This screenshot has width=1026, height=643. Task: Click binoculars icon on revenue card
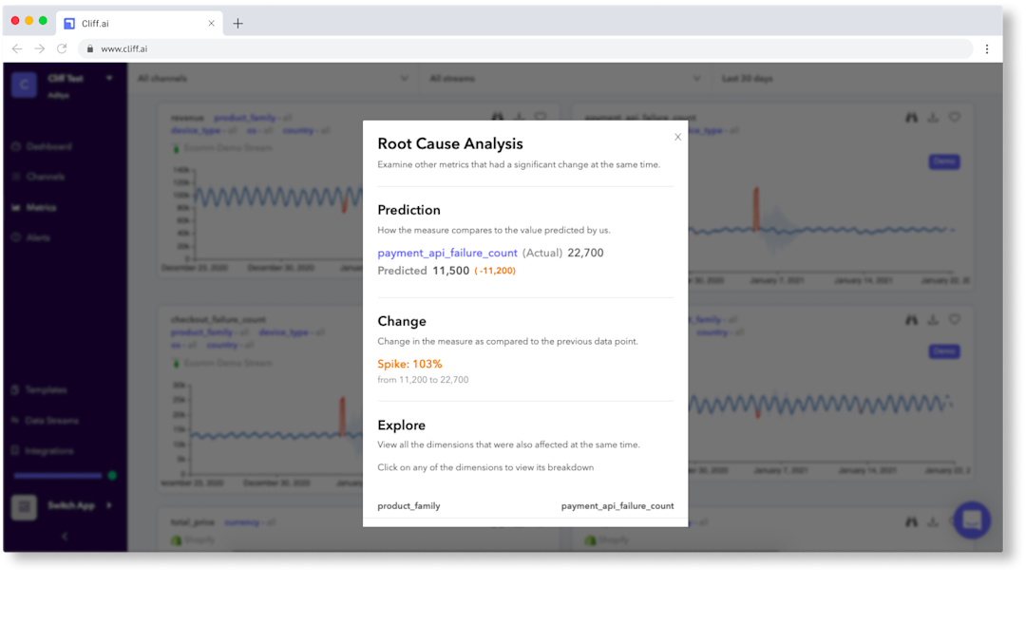[x=497, y=117]
